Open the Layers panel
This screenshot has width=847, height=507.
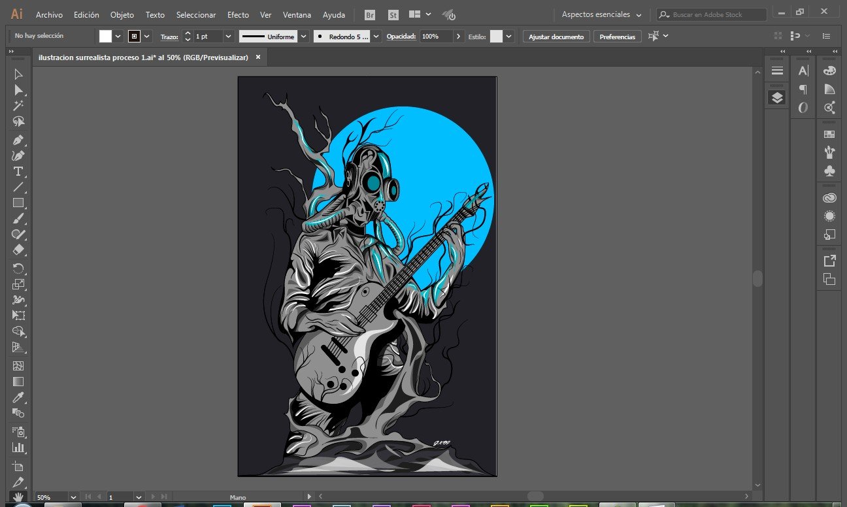[777, 98]
